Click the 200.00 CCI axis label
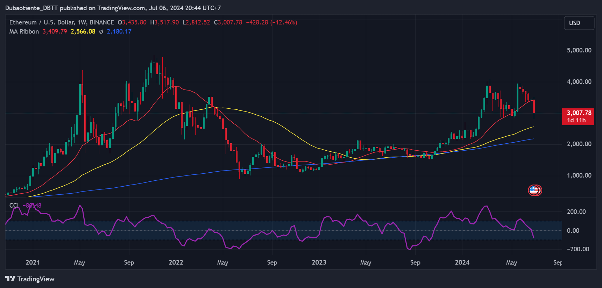 pos(576,212)
